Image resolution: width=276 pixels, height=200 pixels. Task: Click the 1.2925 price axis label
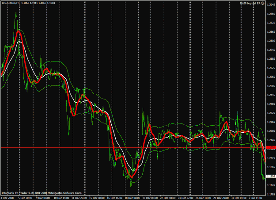pyautogui.click(x=271, y=23)
